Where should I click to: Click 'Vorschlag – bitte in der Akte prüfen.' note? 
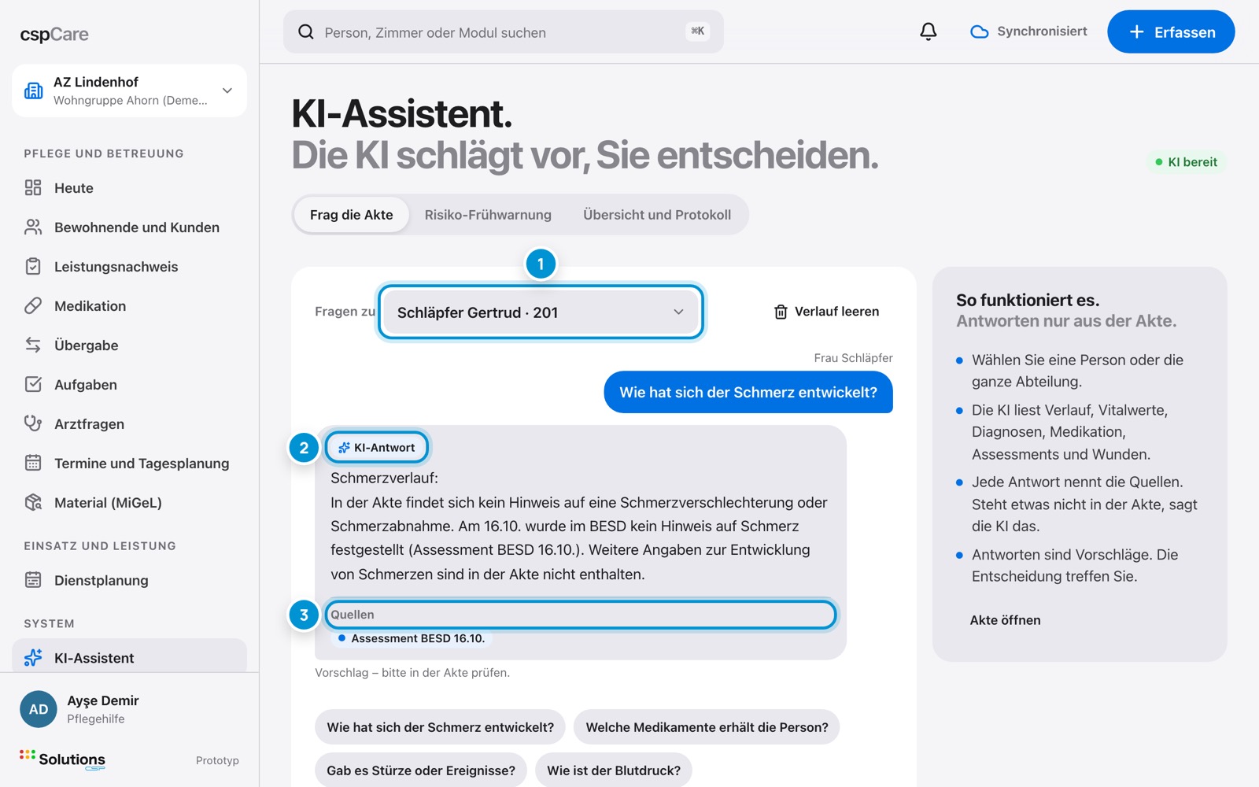412,673
